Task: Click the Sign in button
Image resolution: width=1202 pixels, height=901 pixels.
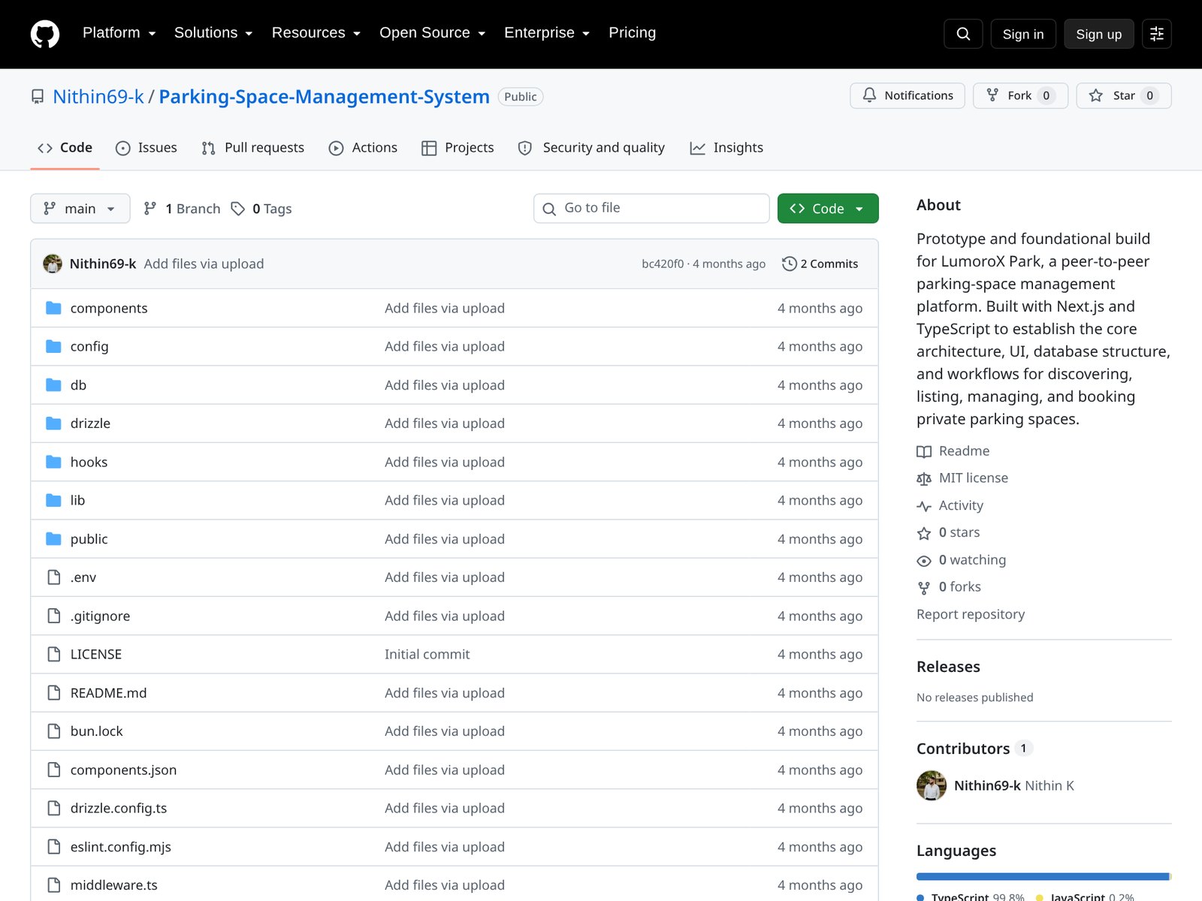Action: (x=1023, y=34)
